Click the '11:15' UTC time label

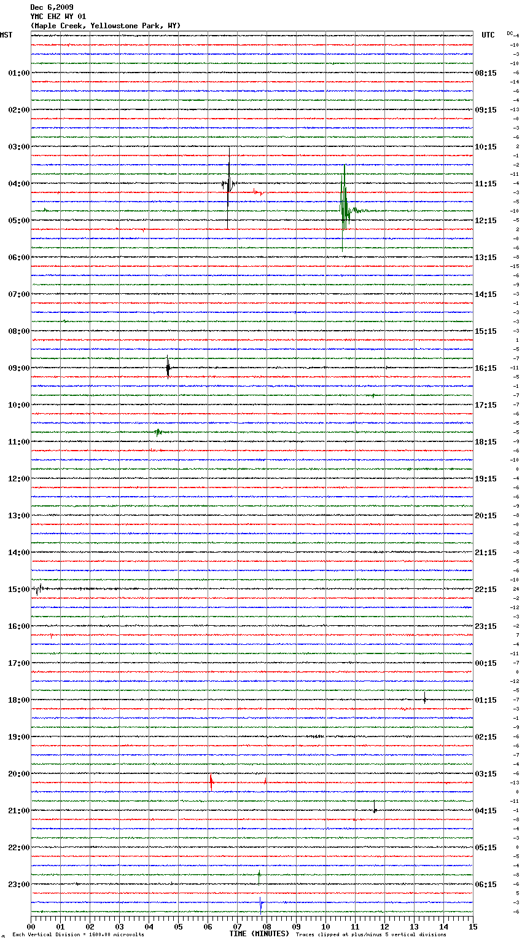tap(486, 184)
